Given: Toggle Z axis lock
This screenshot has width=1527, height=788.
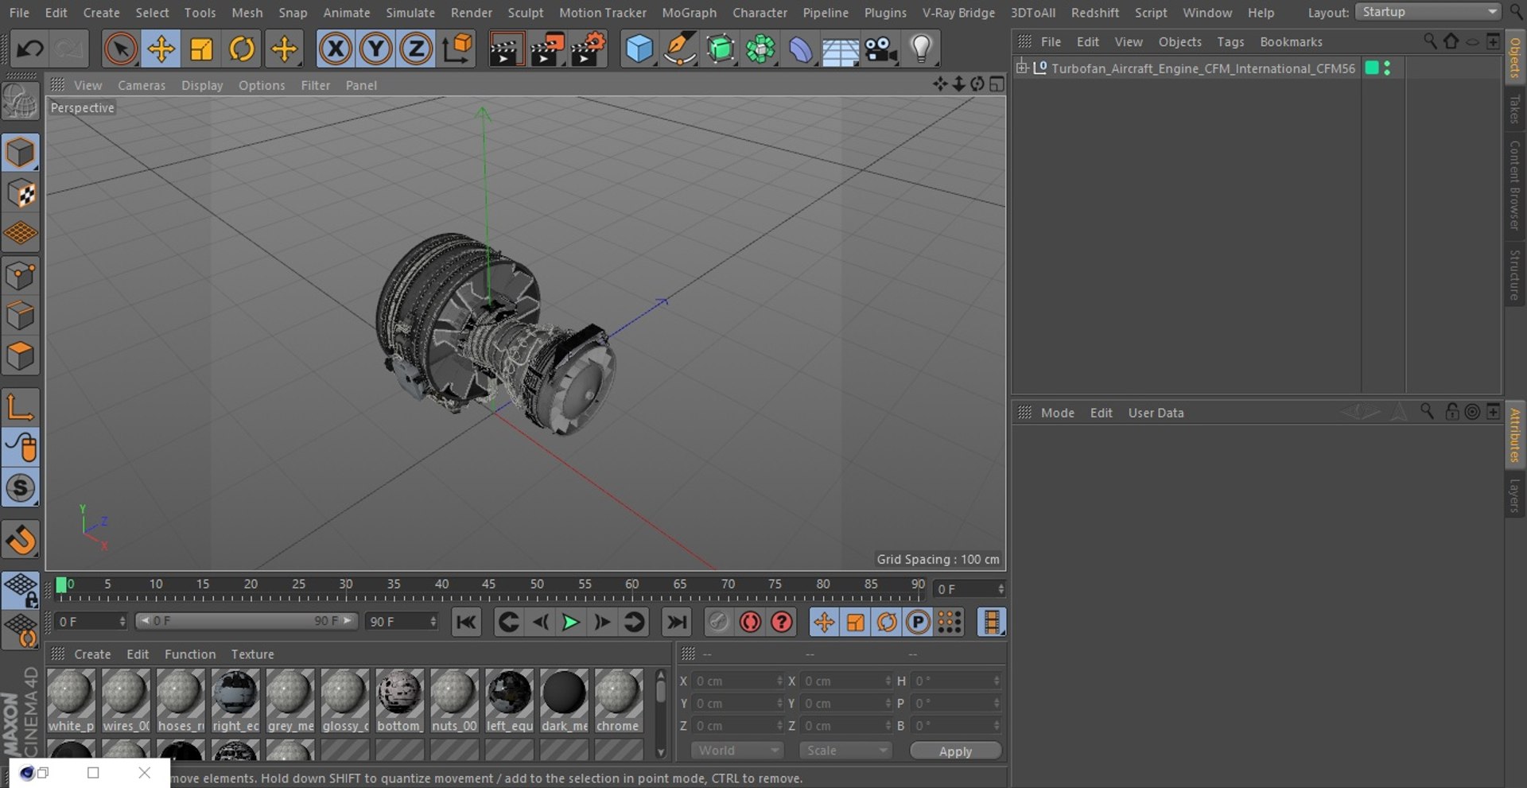Looking at the screenshot, I should click(x=416, y=49).
